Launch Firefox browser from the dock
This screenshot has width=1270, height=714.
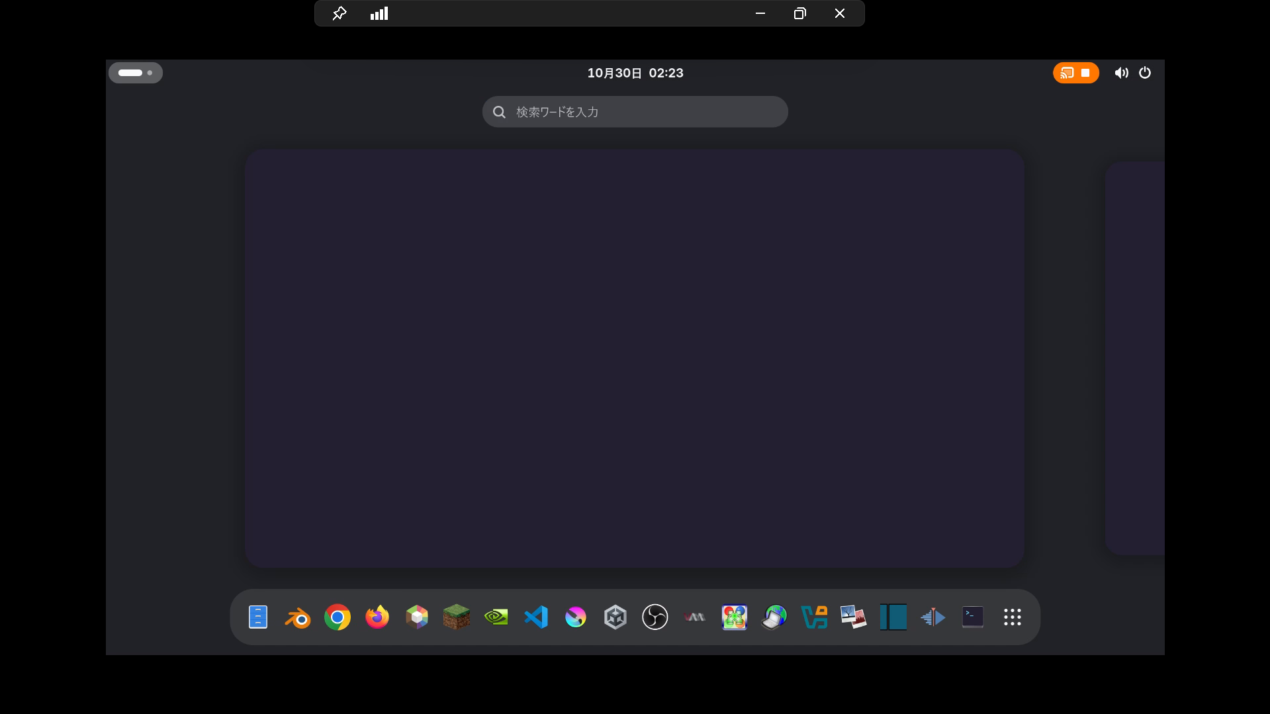coord(377,617)
